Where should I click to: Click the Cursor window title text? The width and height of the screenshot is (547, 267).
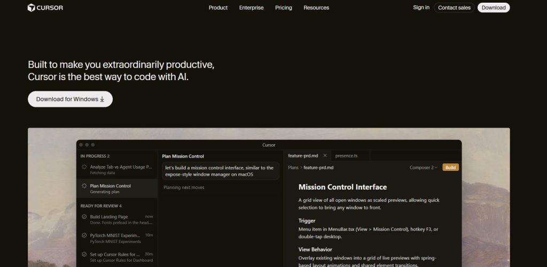269,145
